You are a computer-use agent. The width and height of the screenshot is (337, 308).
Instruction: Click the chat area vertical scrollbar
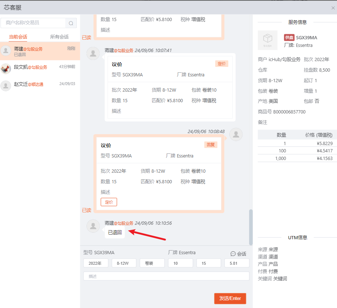(x=250, y=227)
